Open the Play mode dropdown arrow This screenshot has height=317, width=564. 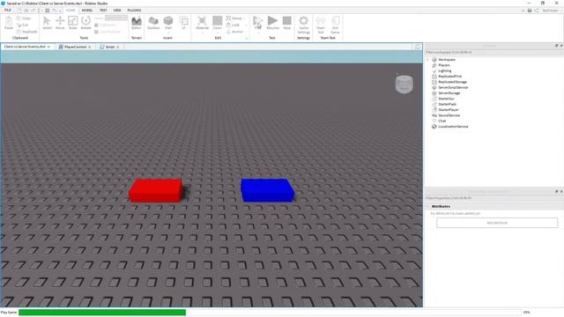pyautogui.click(x=257, y=33)
